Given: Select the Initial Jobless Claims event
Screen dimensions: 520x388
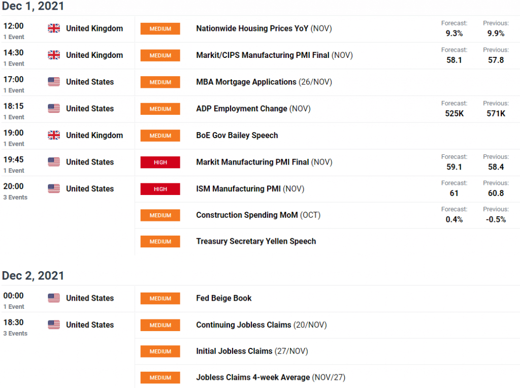Looking at the screenshot, I should [235, 351].
